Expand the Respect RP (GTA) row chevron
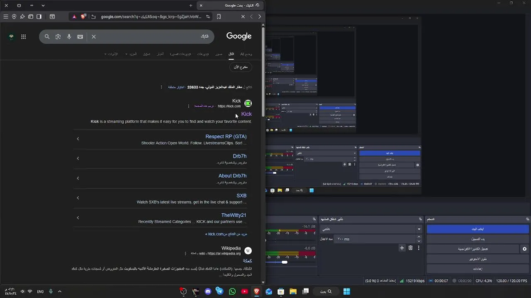The image size is (531, 298). 78,139
